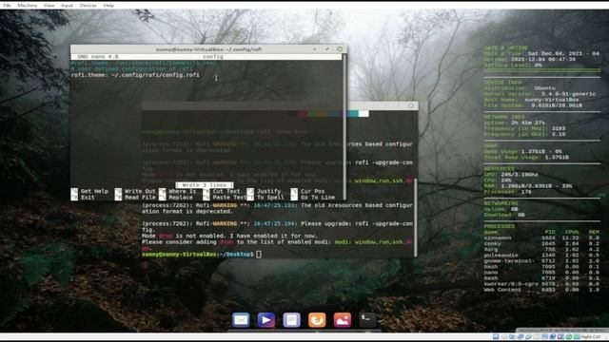Click the 'gnome-terminal-' process row
The height and width of the screenshot is (342, 609).
(541, 261)
